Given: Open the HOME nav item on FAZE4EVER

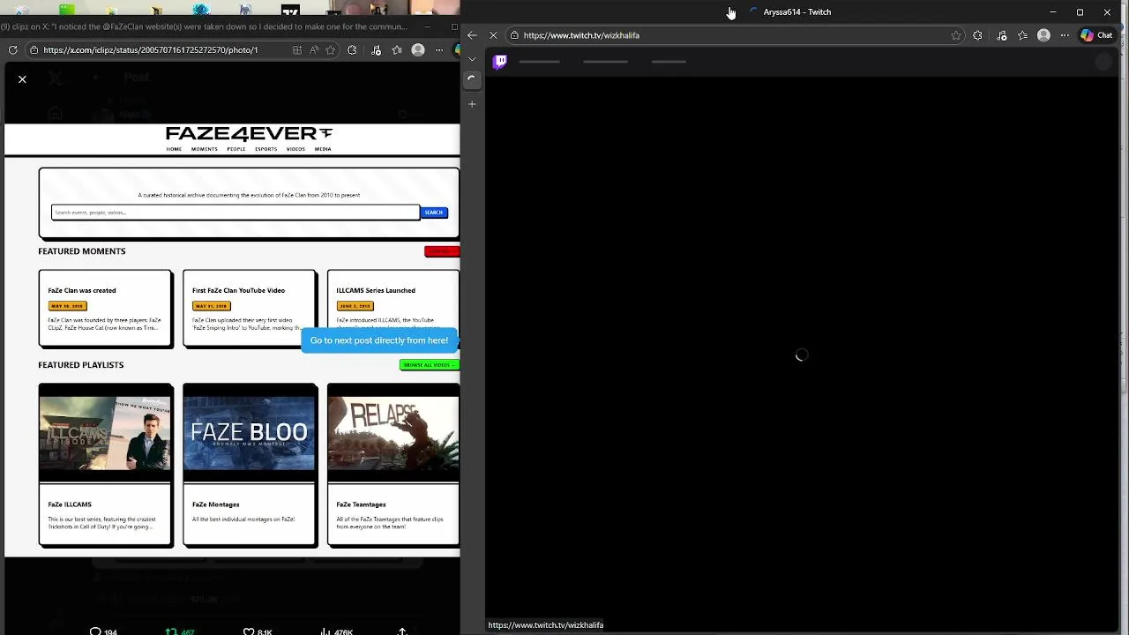Looking at the screenshot, I should [174, 149].
